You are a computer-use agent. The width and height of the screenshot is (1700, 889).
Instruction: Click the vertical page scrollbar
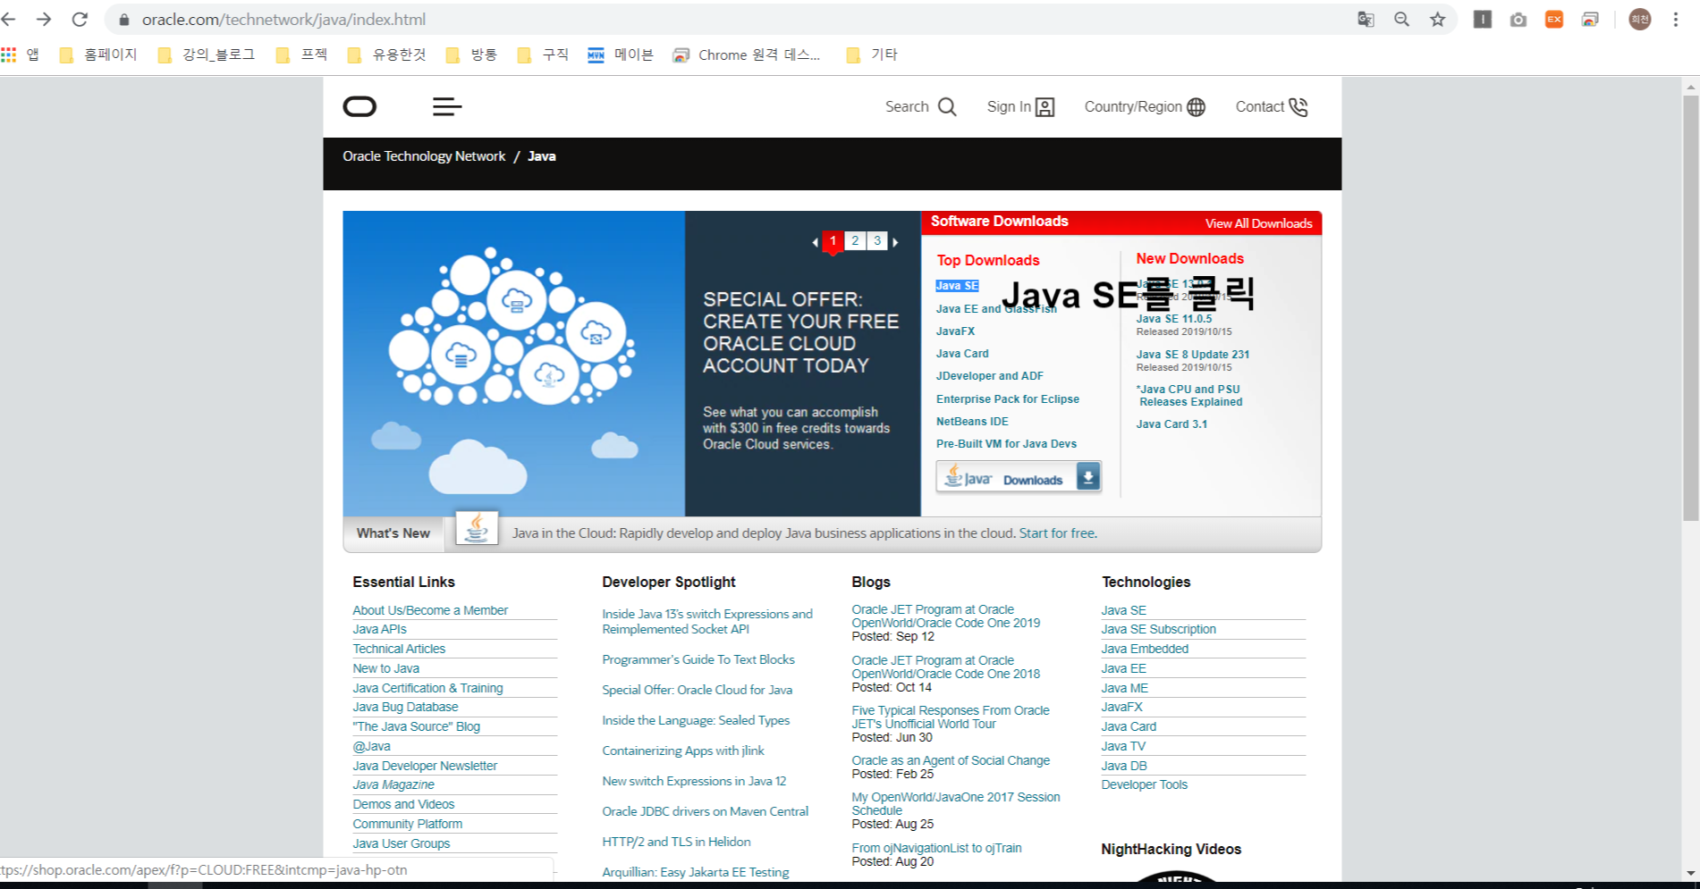(1690, 308)
